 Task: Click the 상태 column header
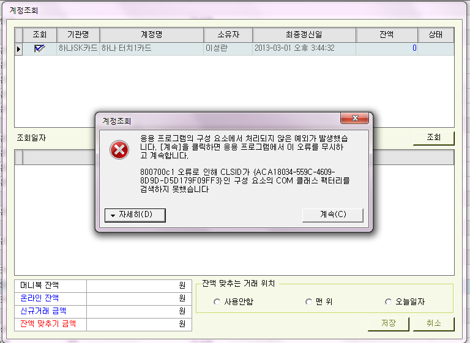click(436, 35)
